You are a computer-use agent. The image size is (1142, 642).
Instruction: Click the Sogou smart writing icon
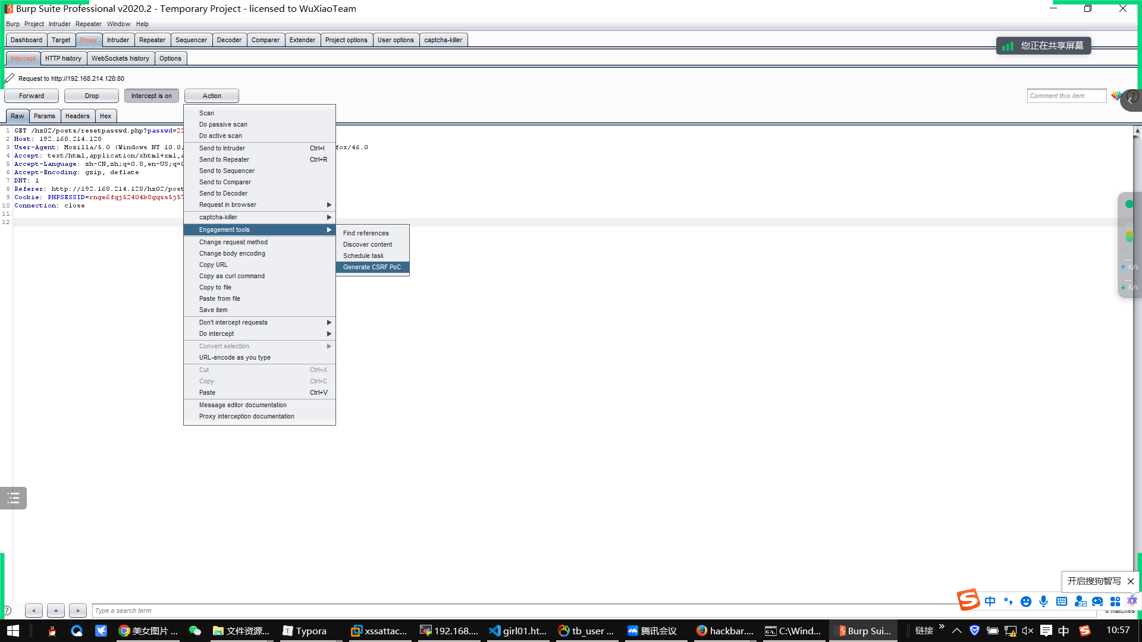pyautogui.click(x=1132, y=602)
